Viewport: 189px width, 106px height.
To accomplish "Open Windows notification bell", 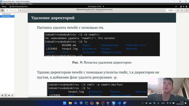I will coord(186,103).
